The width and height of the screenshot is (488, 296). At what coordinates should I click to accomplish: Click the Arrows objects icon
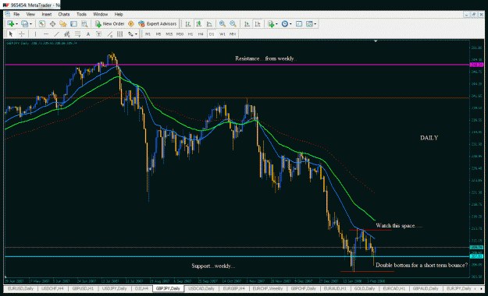[x=130, y=33]
